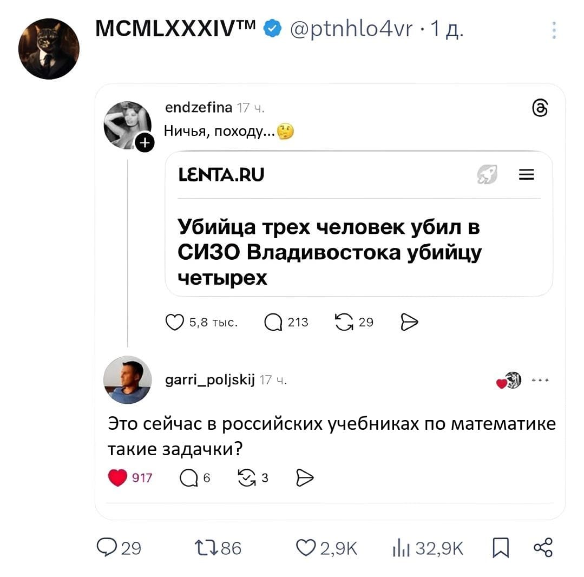584x577 pixels.
Task: Open options on garri_poljskij's comment via ellipsis
Action: pyautogui.click(x=540, y=381)
